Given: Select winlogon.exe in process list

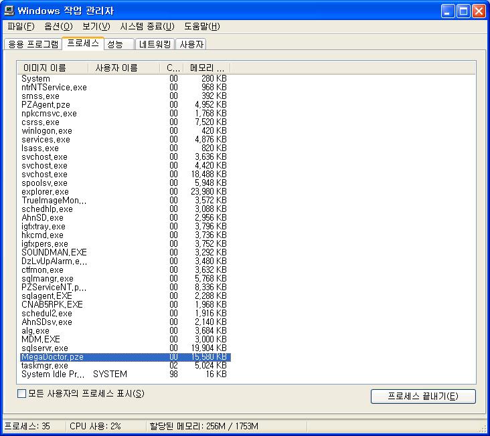Looking at the screenshot, I should (x=125, y=130).
